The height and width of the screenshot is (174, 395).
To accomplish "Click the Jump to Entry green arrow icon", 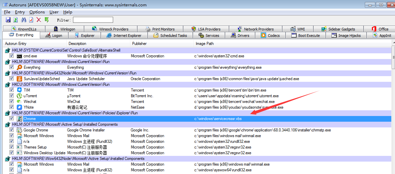I will pyautogui.click(x=46, y=20).
